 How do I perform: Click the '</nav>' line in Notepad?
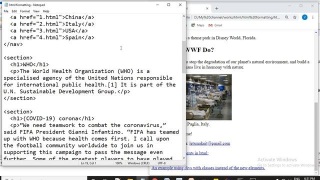point(13,44)
